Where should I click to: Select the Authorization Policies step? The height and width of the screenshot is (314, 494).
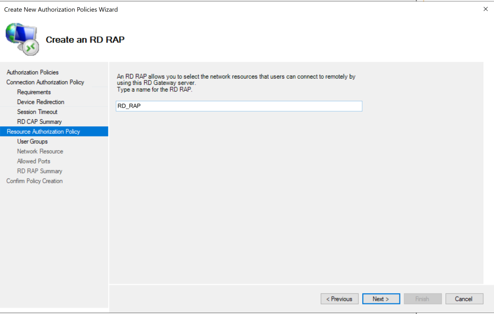(x=32, y=72)
